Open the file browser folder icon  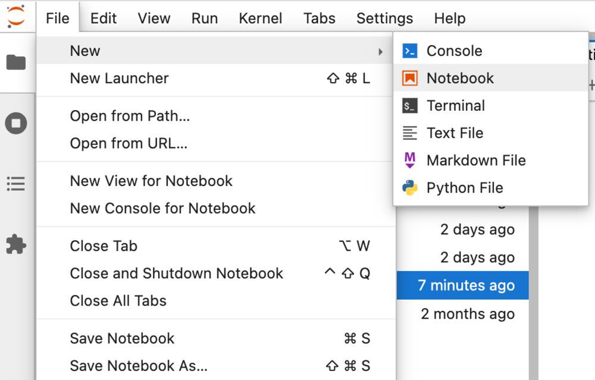16,62
